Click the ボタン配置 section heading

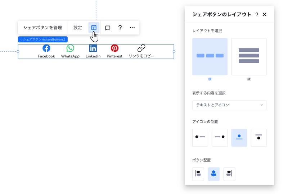point(201,160)
